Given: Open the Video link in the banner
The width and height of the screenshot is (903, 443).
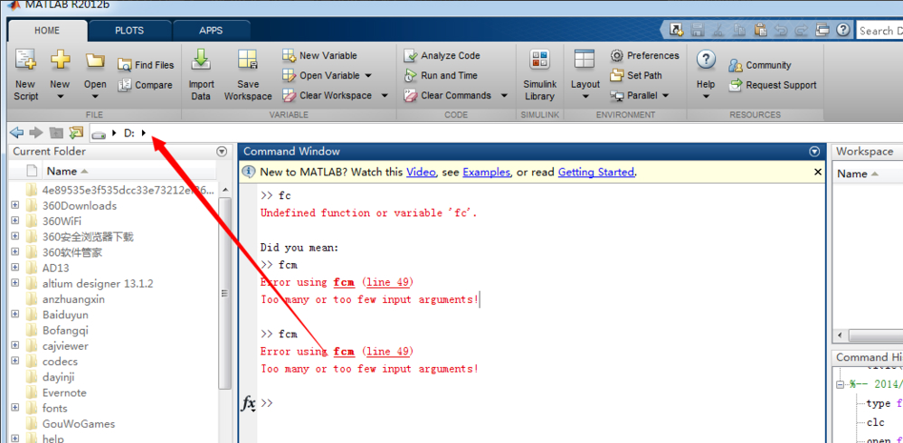Looking at the screenshot, I should 421,172.
